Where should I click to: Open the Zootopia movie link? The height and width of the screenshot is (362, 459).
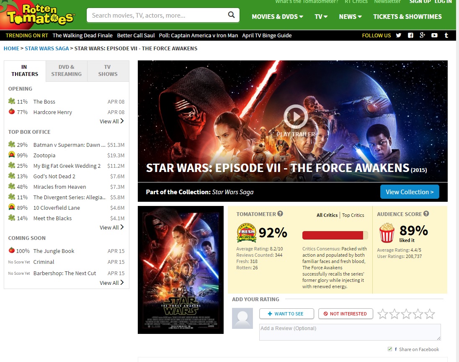44,155
